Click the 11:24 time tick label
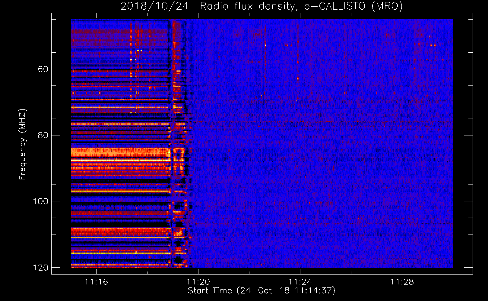The width and height of the screenshot is (488, 301). [x=300, y=282]
